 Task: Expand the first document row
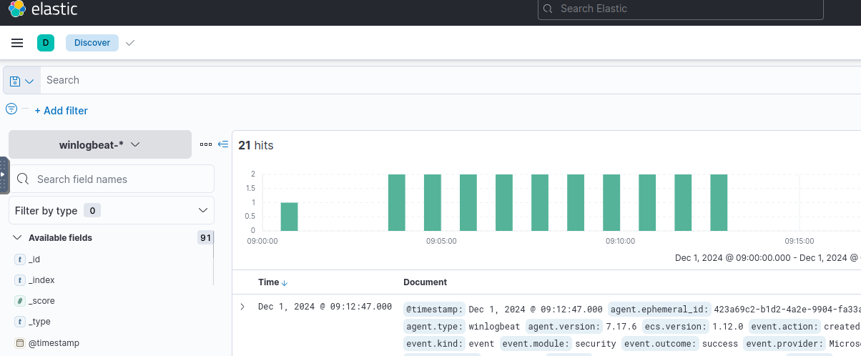coord(242,307)
